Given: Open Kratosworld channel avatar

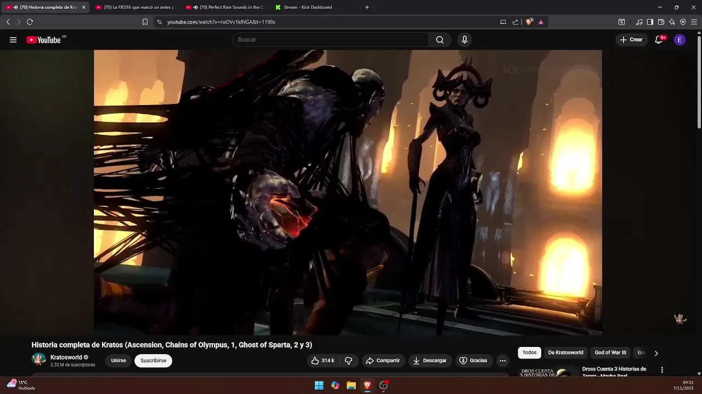Looking at the screenshot, I should tap(39, 360).
